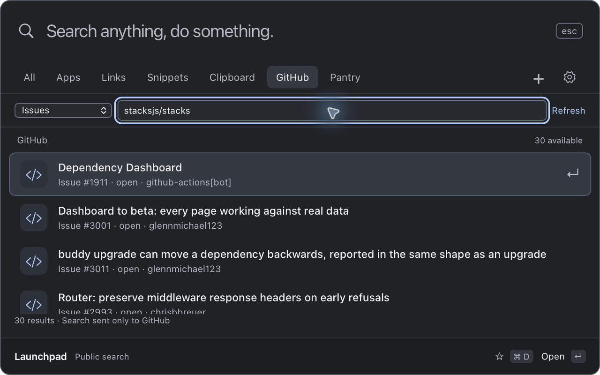Click the magnifying glass search icon
The width and height of the screenshot is (600, 375).
click(26, 31)
